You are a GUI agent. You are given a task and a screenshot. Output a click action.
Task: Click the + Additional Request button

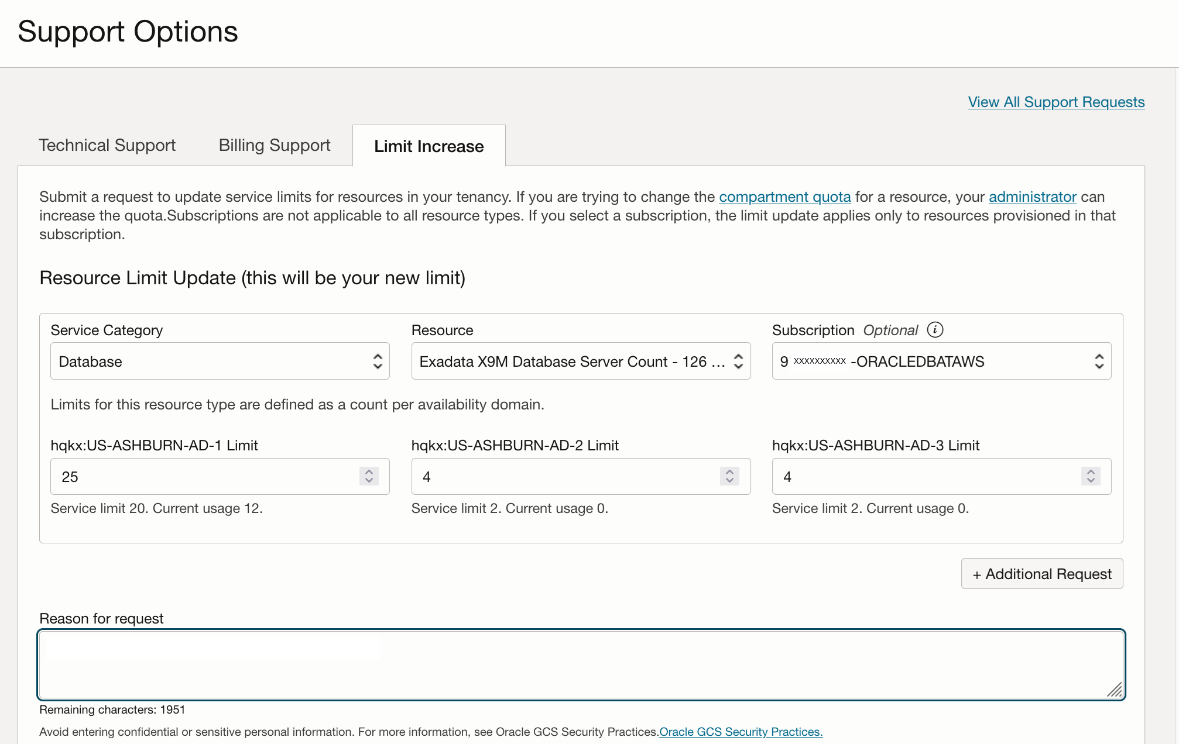pos(1041,573)
